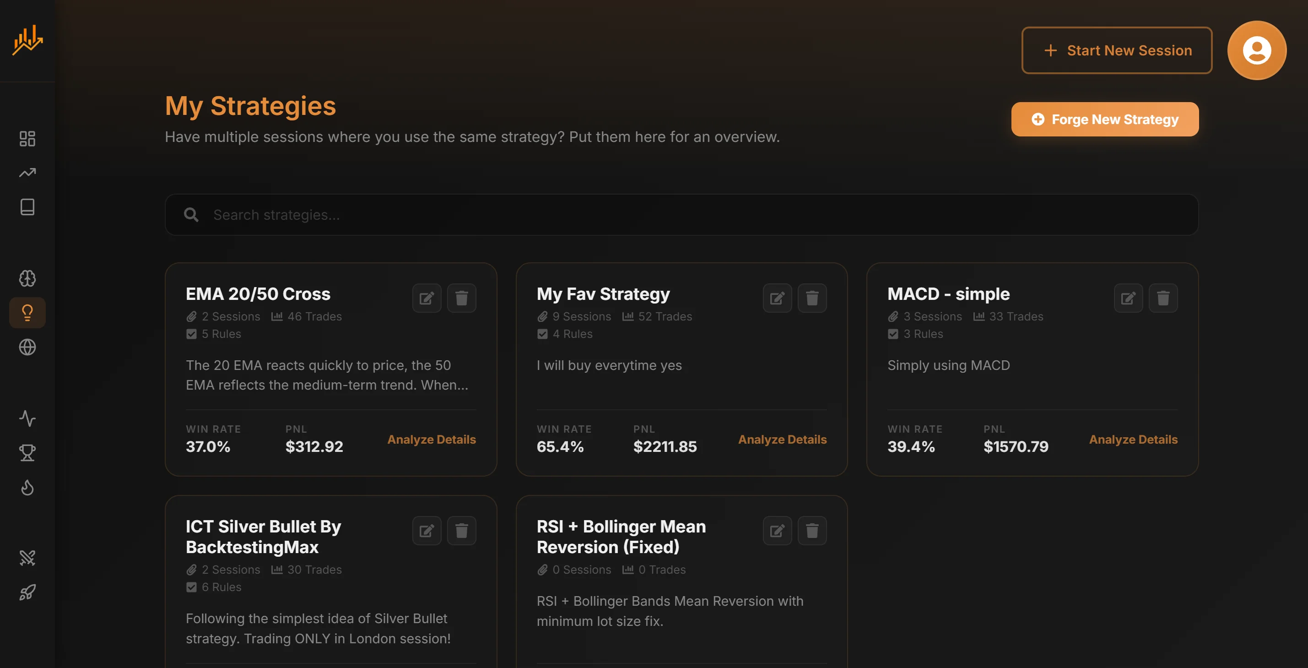This screenshot has height=668, width=1308.
Task: Open the user profile avatar
Action: click(x=1257, y=50)
